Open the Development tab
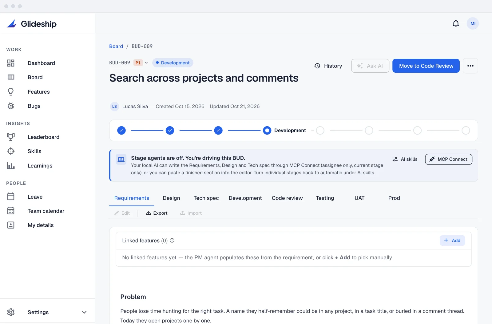Screen dimensions: 492x324 tap(245, 198)
